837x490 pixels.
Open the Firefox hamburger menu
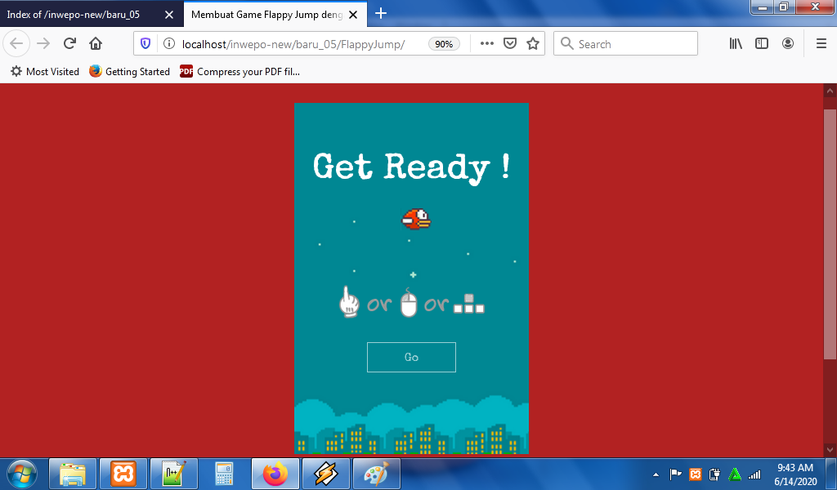coord(821,44)
